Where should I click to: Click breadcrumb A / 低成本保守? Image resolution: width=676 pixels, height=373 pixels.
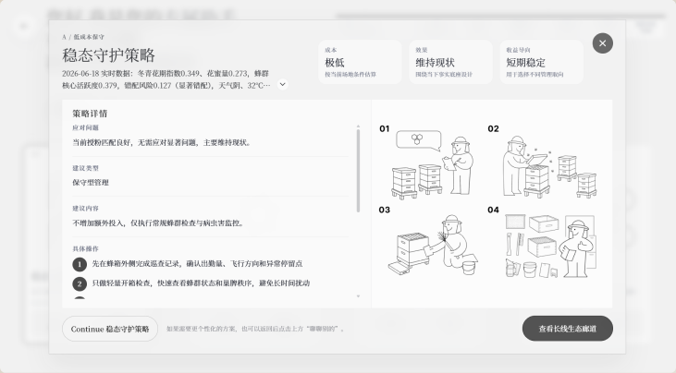click(x=83, y=37)
